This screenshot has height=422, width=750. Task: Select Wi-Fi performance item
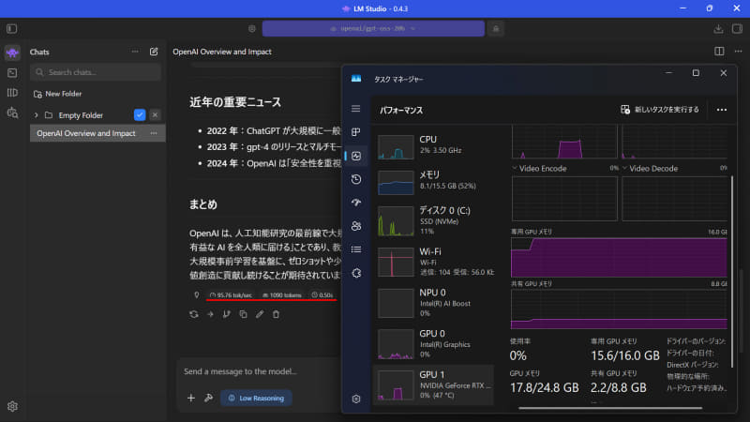435,262
